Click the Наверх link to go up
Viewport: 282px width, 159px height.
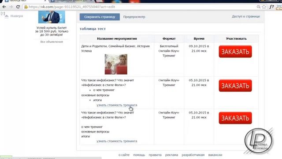point(14,16)
